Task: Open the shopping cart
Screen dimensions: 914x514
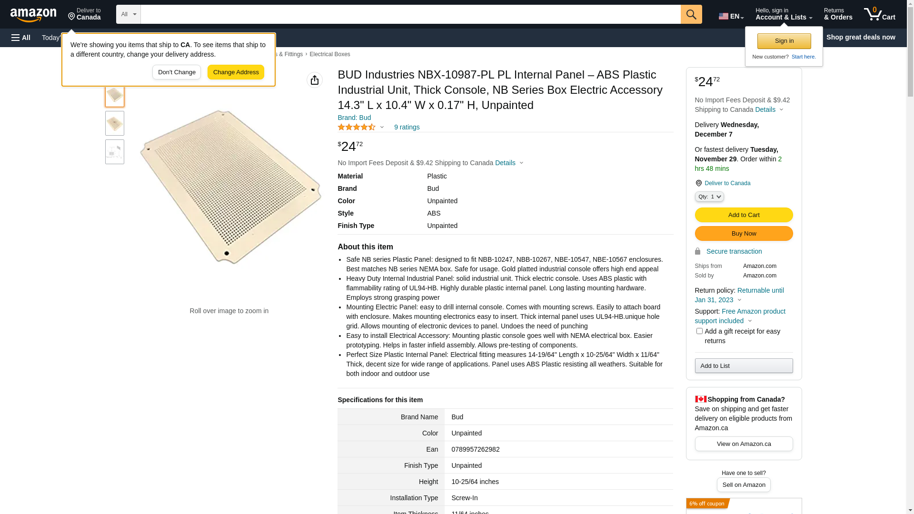Action: 879,14
